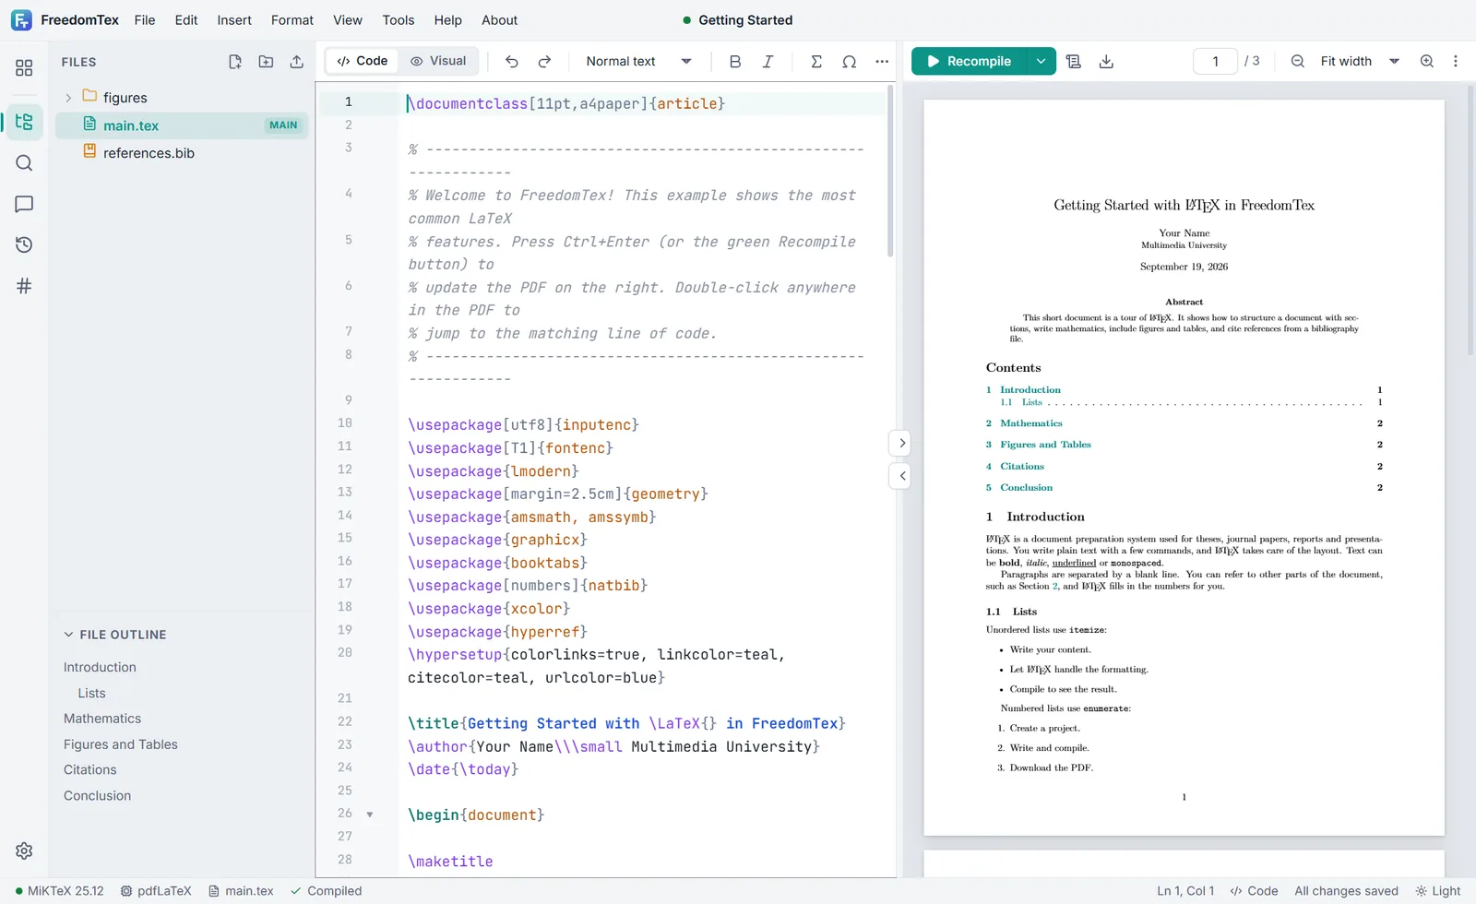Open the Insert menu
The image size is (1476, 904).
234,20
